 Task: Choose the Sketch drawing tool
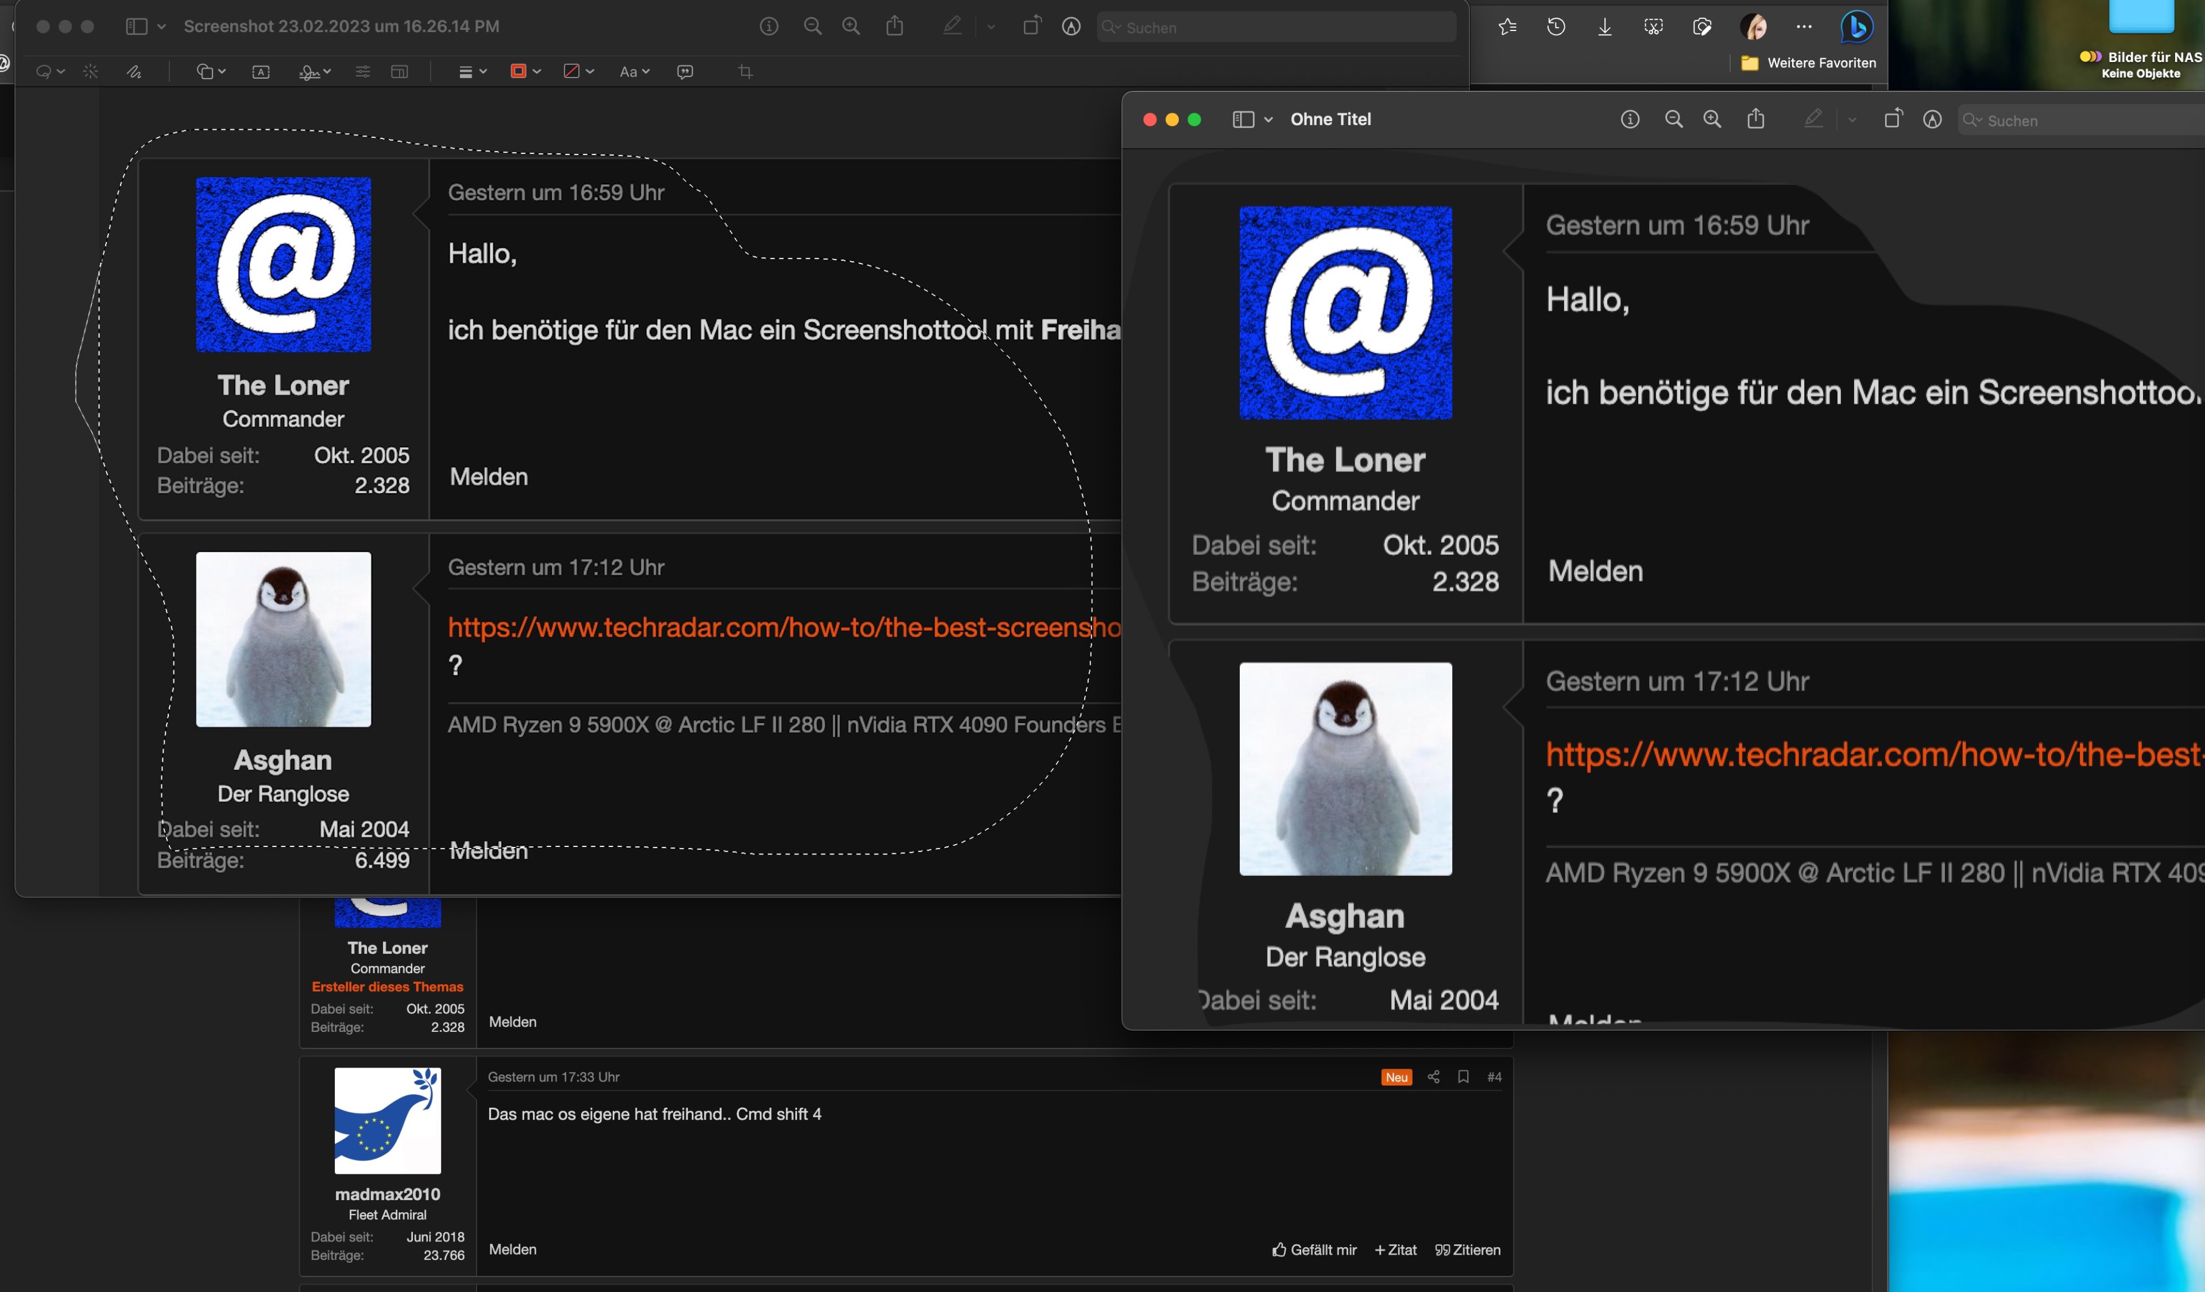pos(134,72)
